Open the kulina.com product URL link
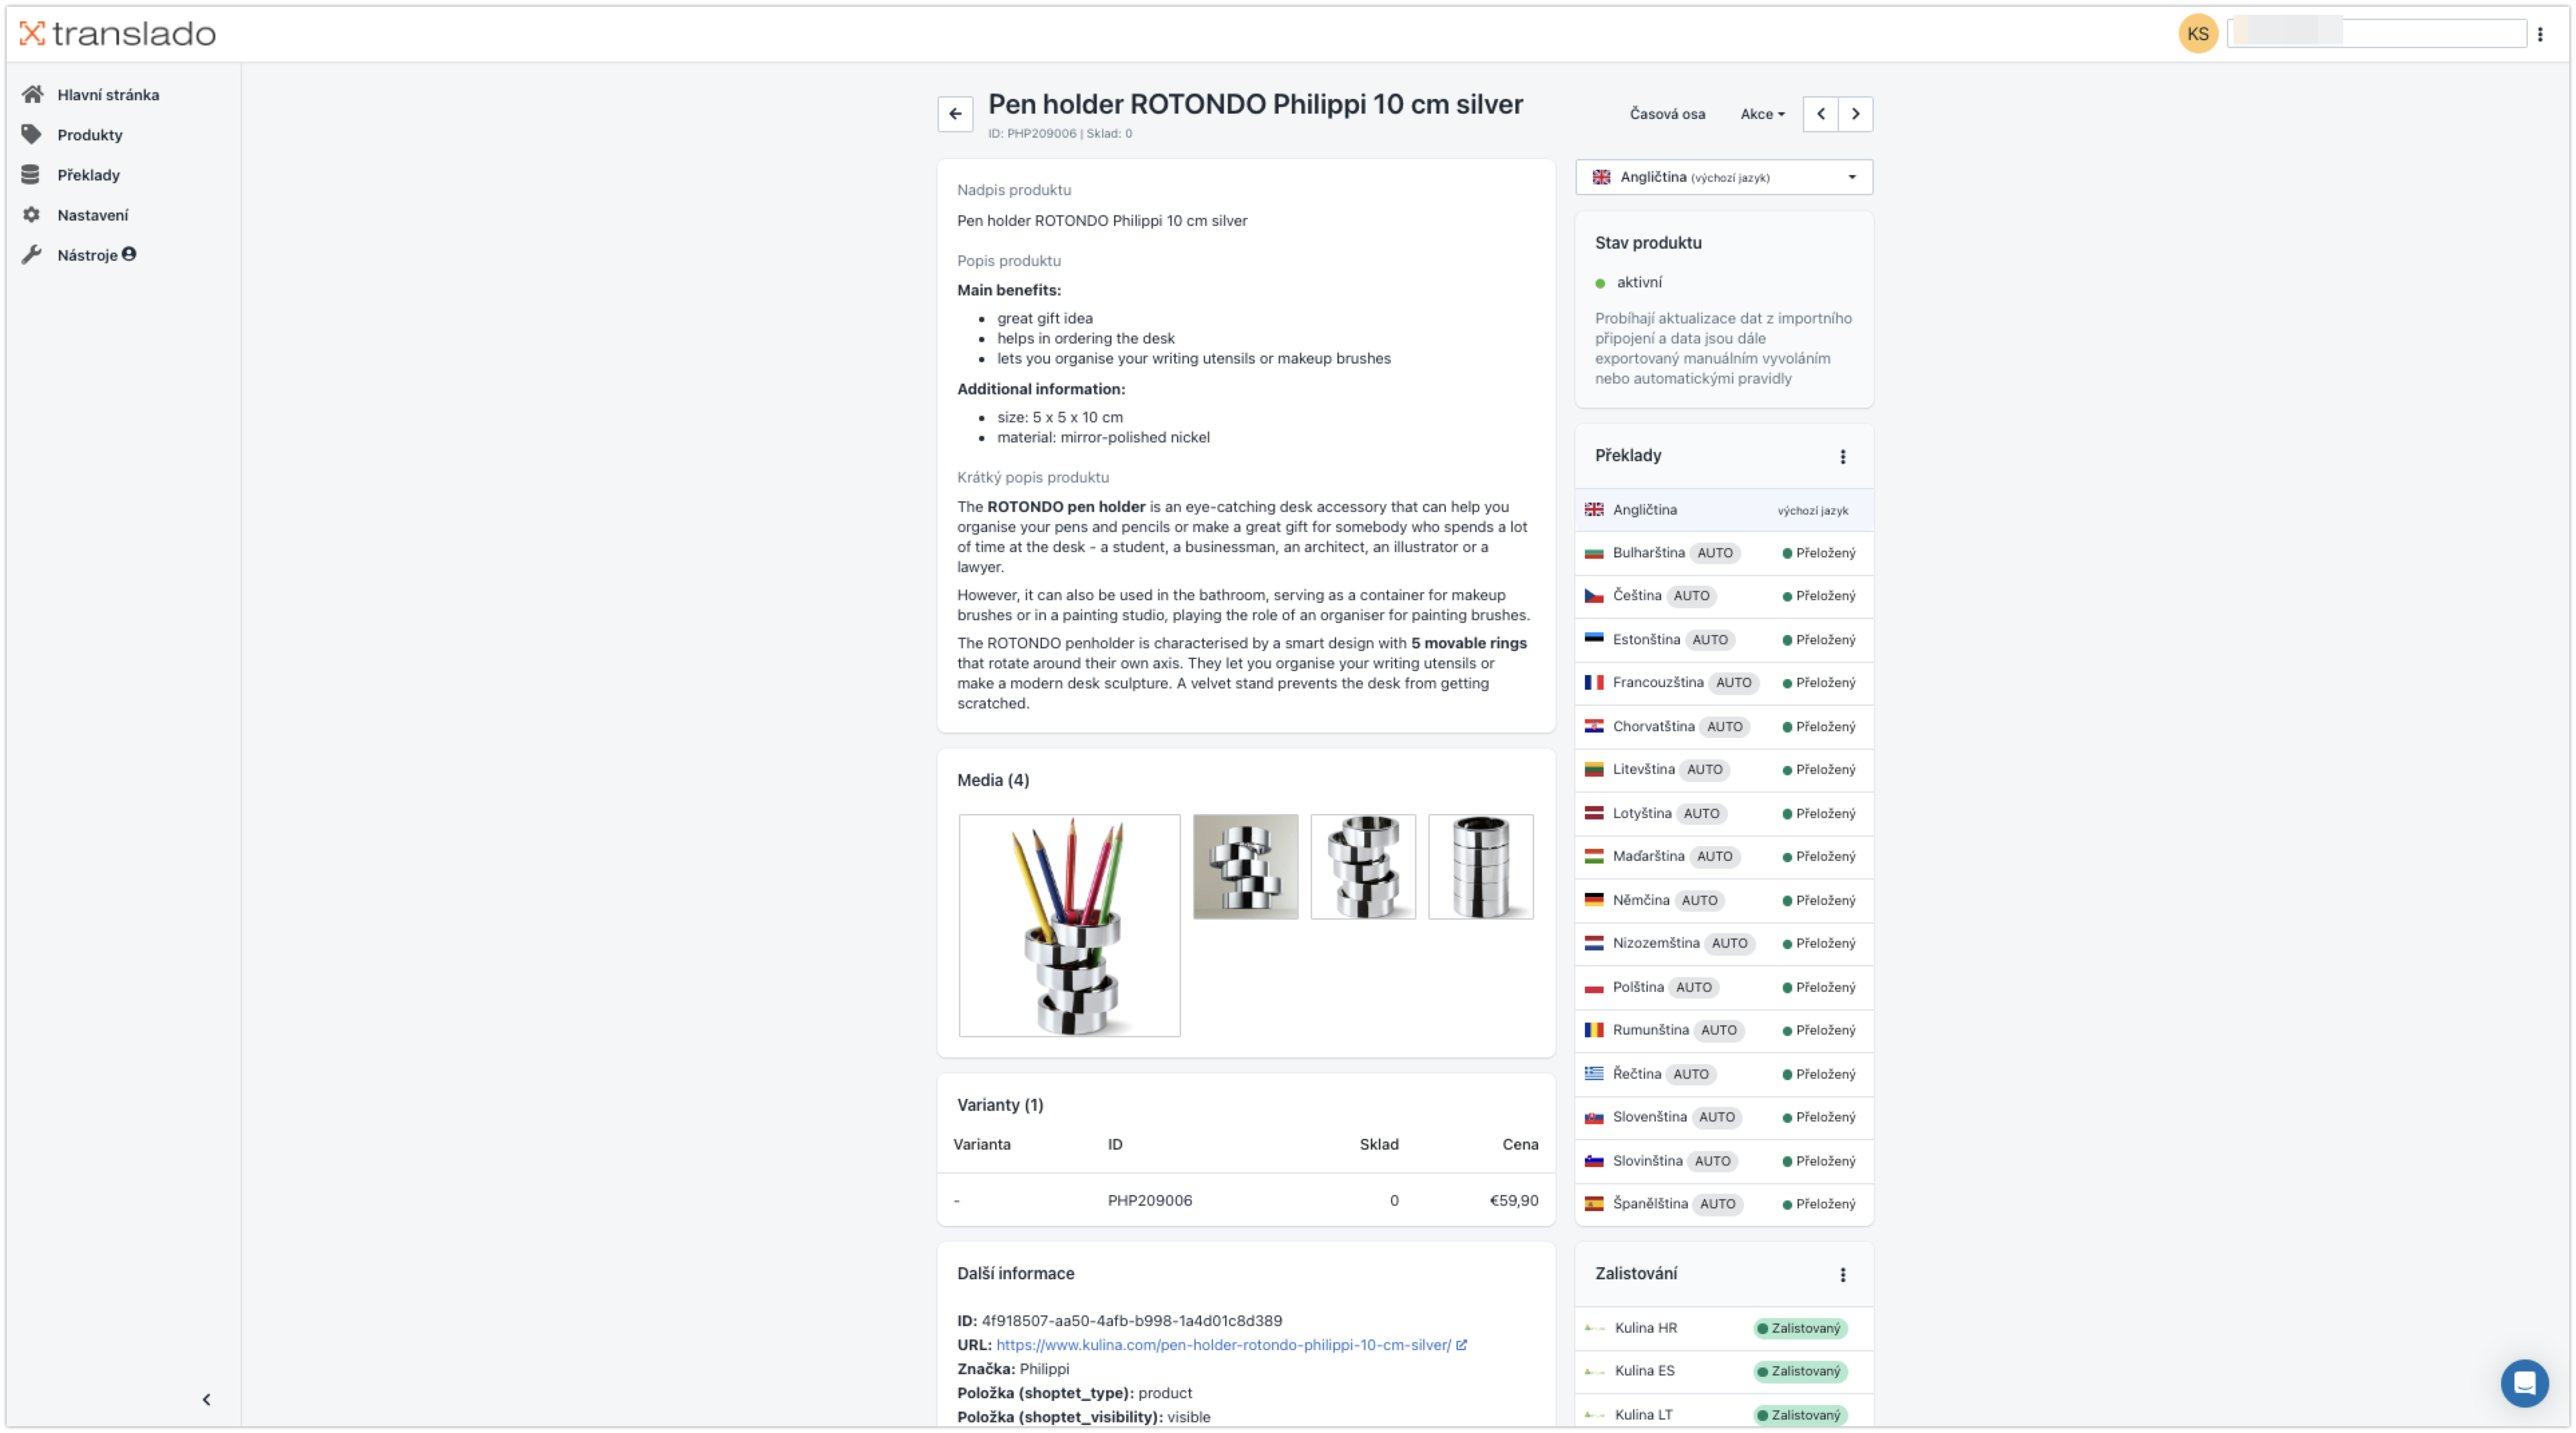 [1223, 1346]
